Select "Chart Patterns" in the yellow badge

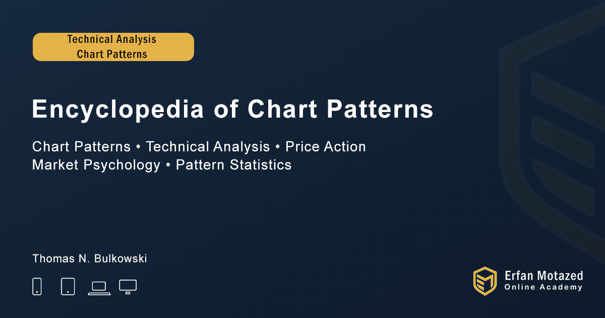click(x=112, y=54)
